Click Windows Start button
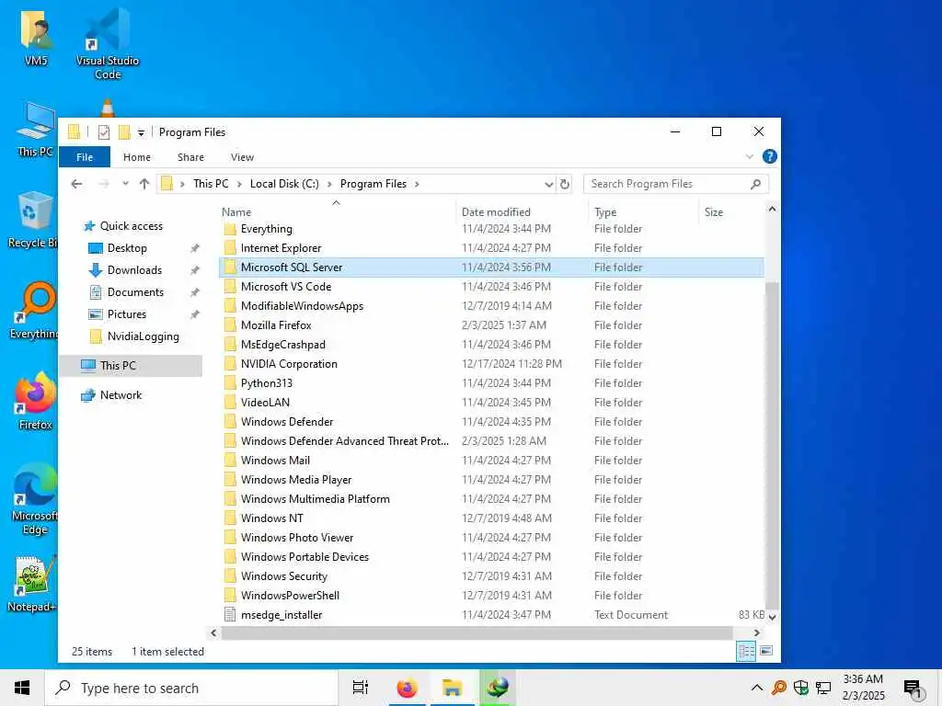Screen dimensions: 942x706 click(x=22, y=688)
